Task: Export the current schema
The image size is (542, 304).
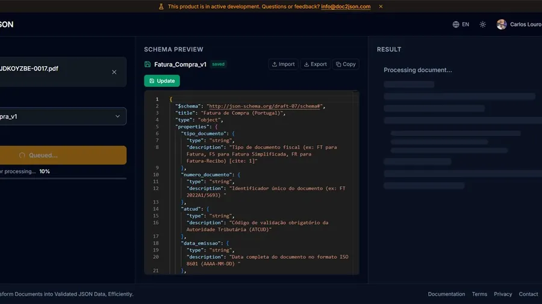Action: pos(315,64)
